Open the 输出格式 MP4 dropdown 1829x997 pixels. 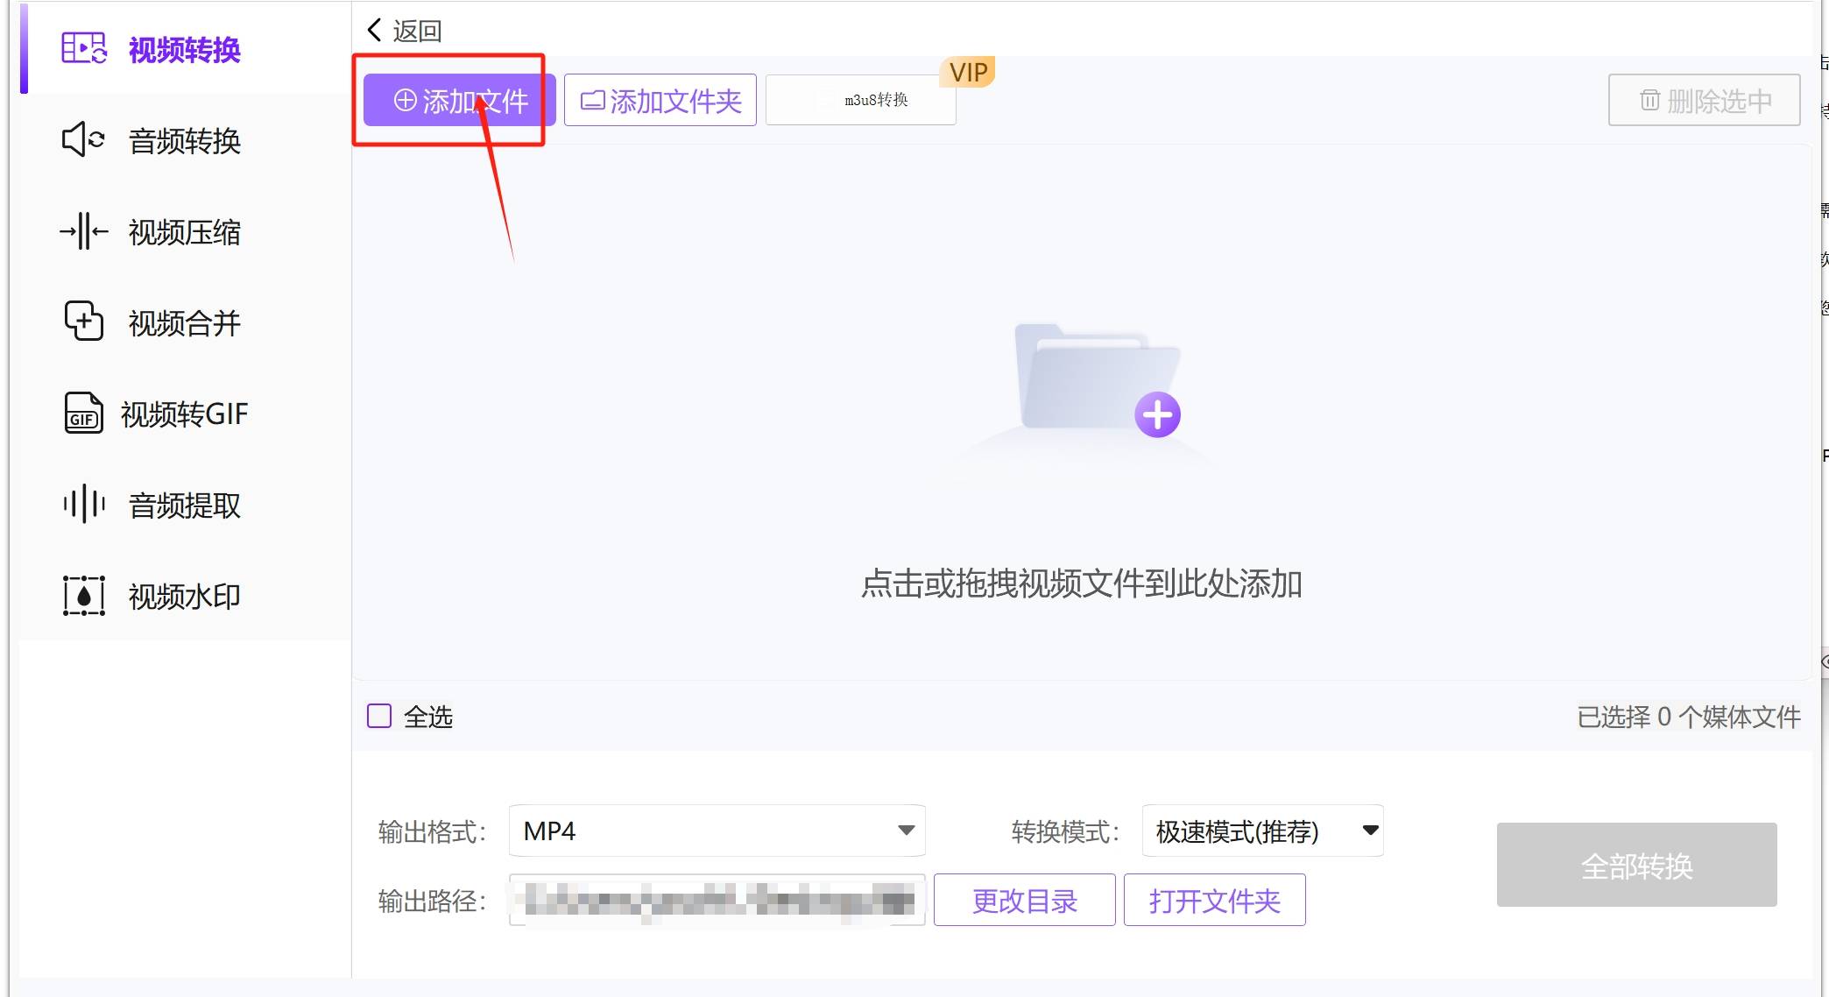coord(716,831)
